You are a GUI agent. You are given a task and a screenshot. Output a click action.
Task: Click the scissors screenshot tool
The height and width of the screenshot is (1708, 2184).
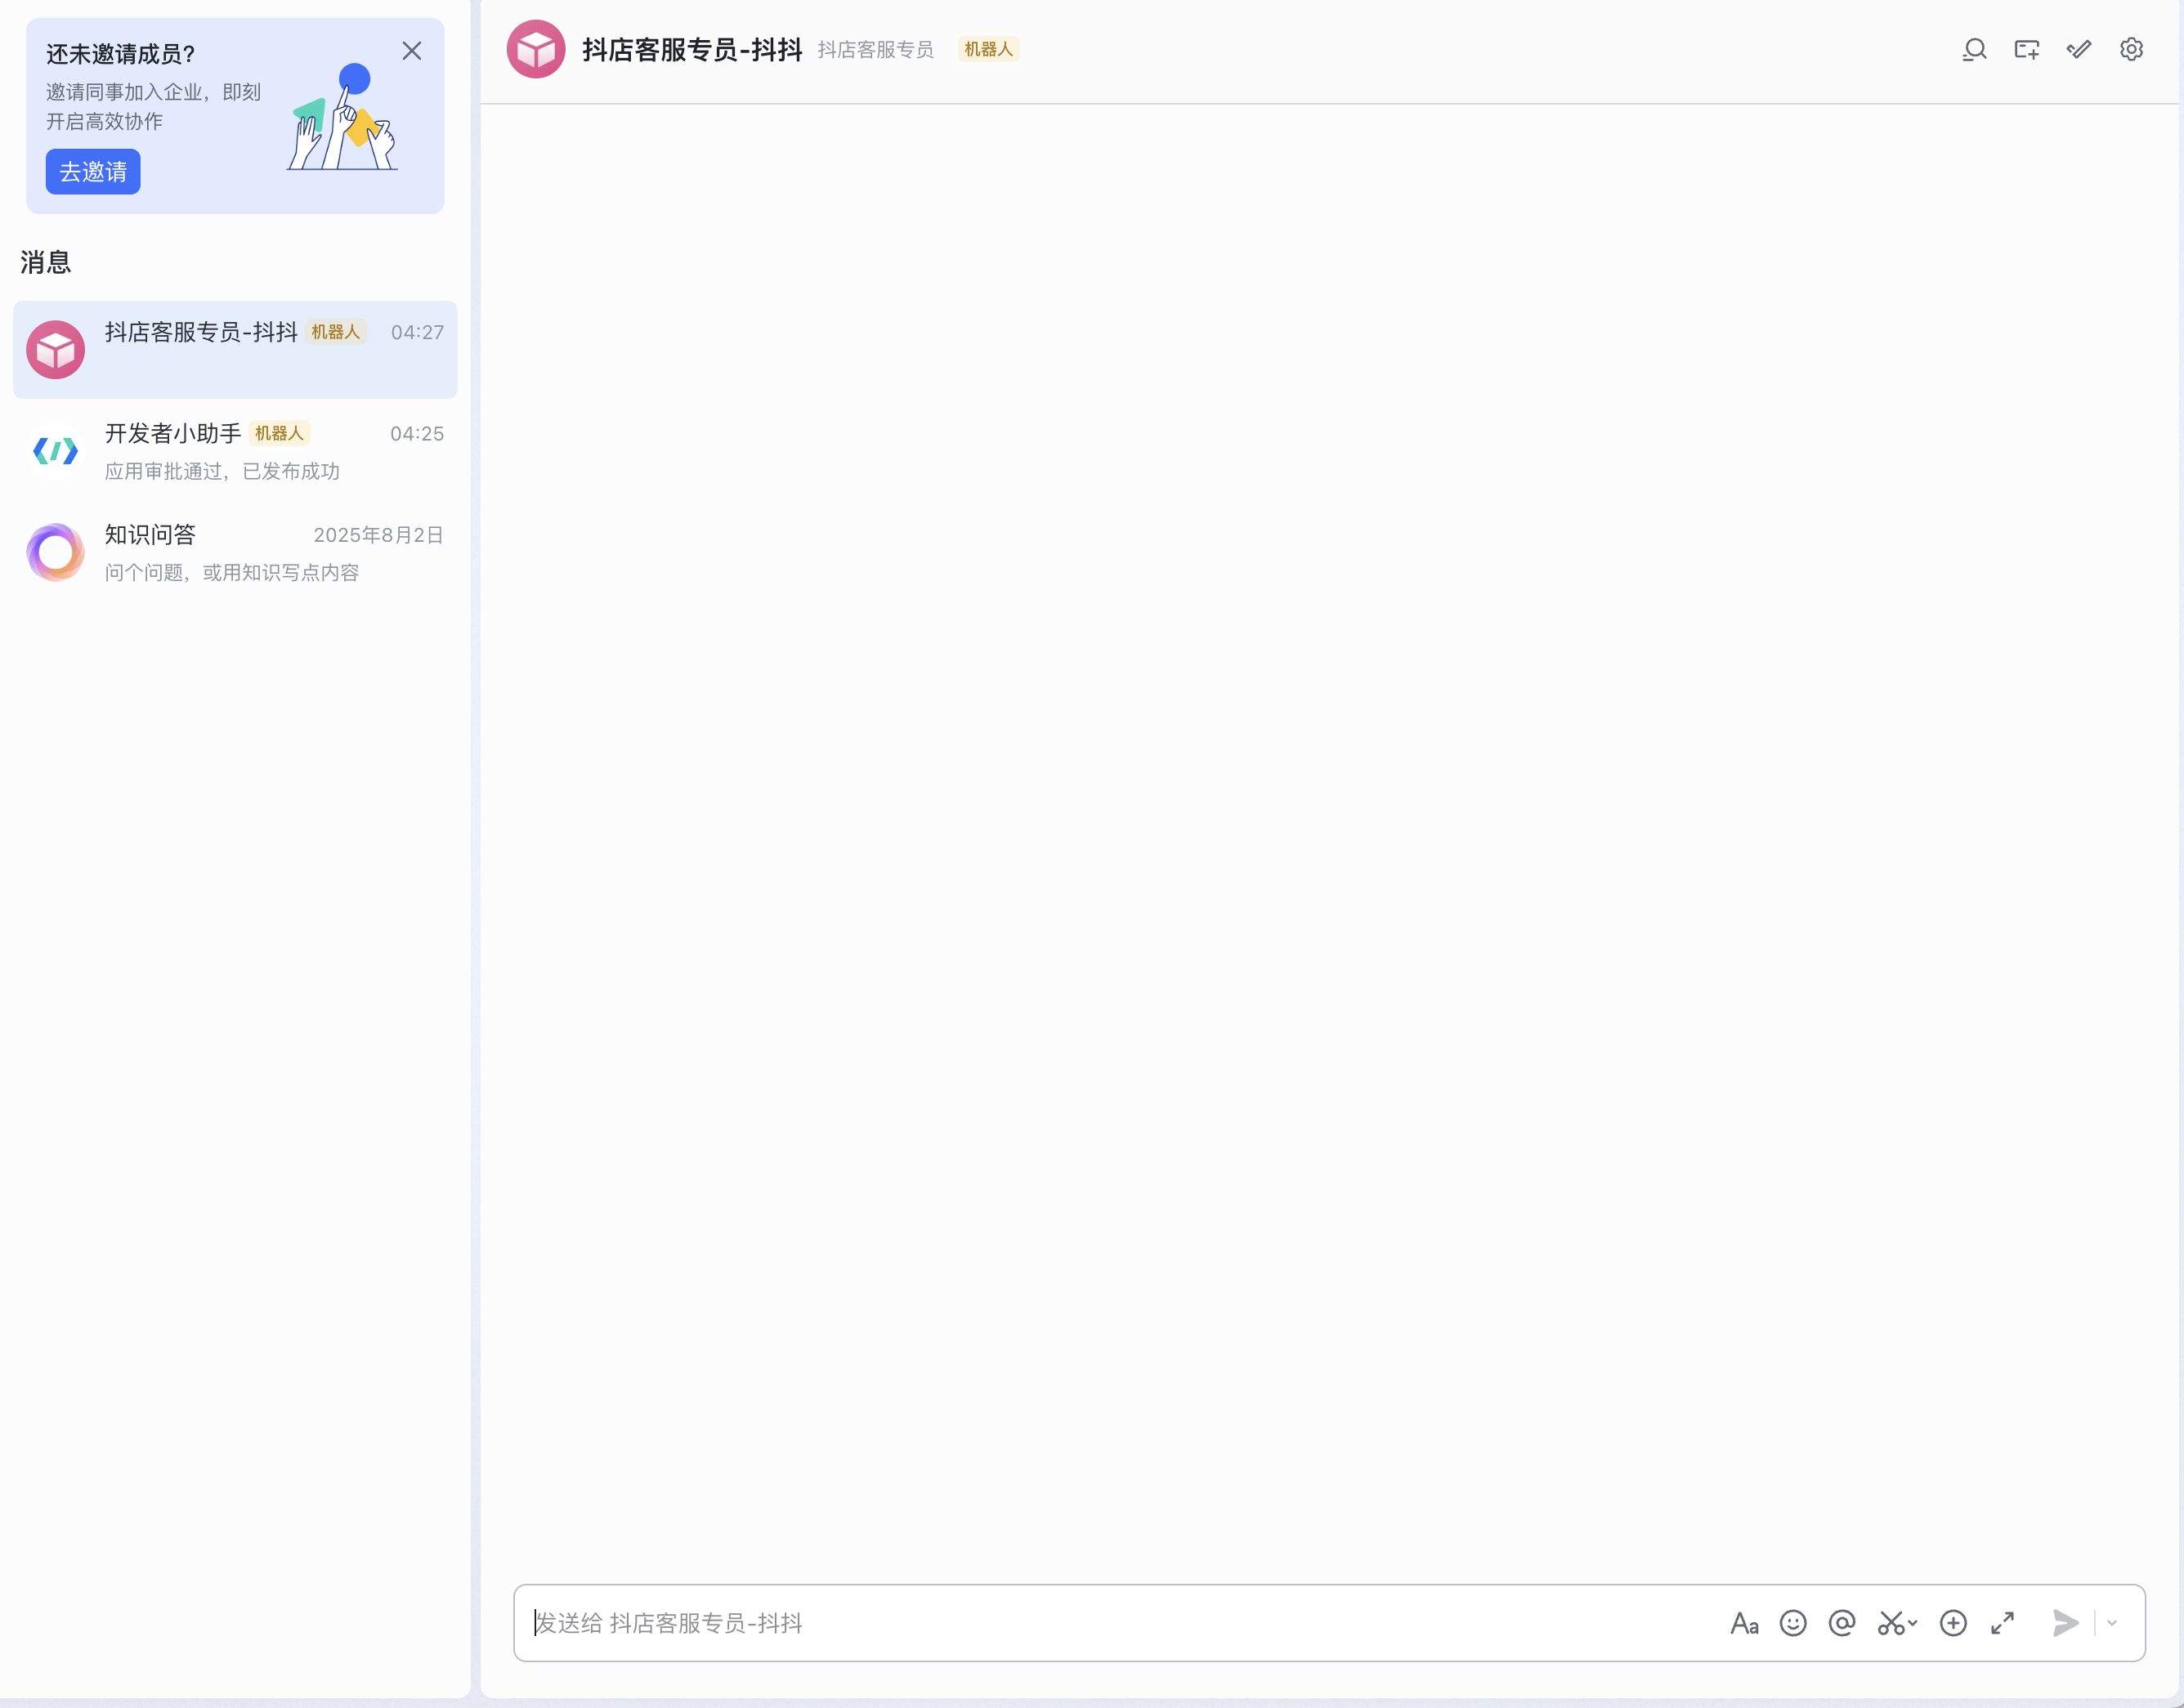(x=1890, y=1623)
